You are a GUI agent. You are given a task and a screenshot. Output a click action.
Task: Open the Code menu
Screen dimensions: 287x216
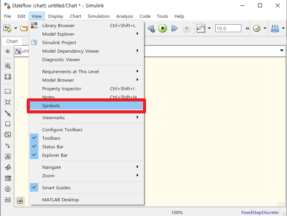145,16
